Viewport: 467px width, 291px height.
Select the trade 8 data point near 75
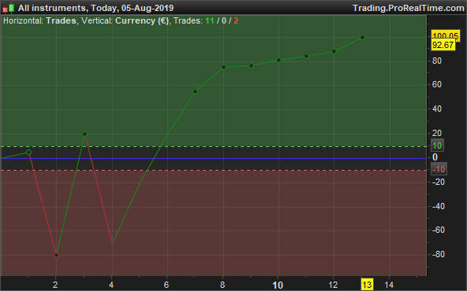pos(224,68)
